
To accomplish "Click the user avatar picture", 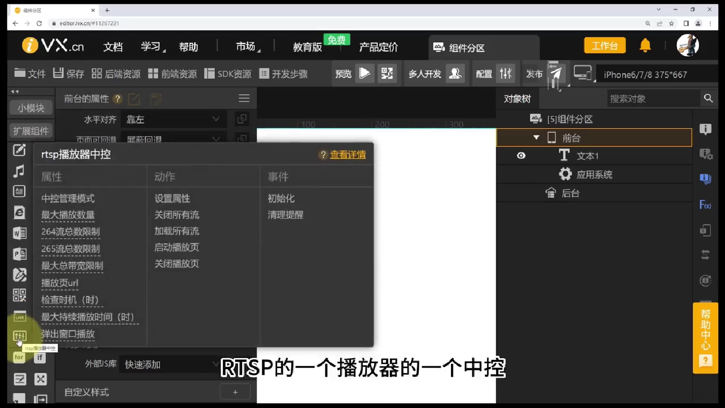I will pos(688,45).
